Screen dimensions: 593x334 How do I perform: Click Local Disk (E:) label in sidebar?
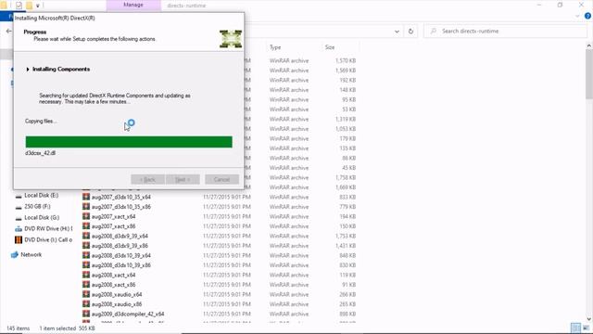[x=41, y=196]
